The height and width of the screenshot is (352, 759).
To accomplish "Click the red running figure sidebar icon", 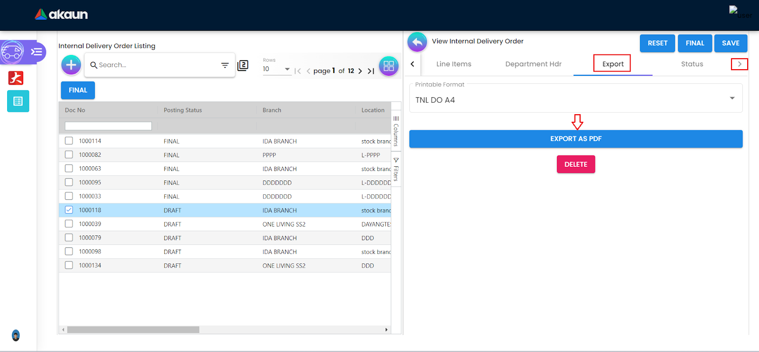I will (16, 78).
